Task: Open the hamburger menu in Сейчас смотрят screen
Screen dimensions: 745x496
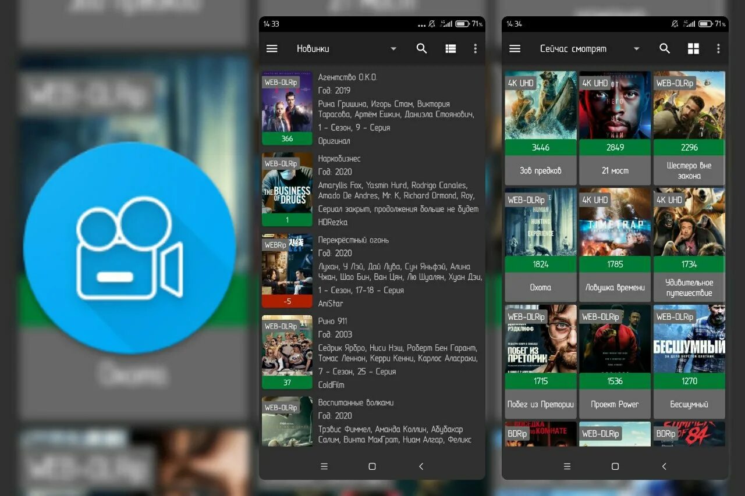Action: (x=515, y=49)
